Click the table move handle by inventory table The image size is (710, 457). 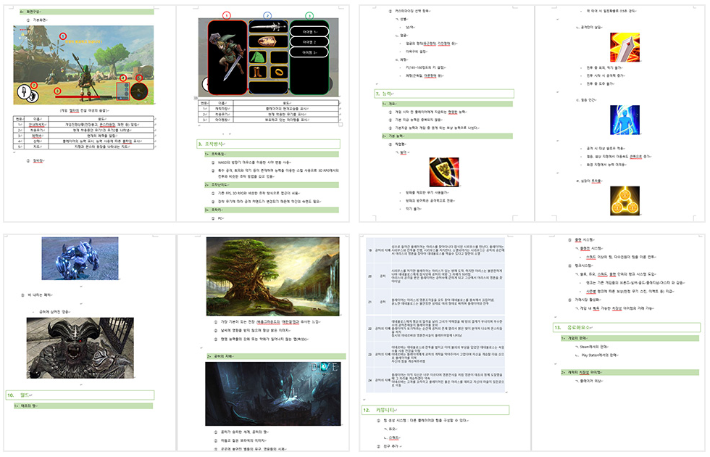click(x=196, y=97)
